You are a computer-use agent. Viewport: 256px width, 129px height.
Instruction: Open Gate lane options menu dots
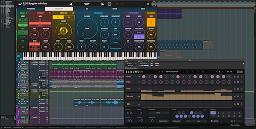[x=242, y=77]
